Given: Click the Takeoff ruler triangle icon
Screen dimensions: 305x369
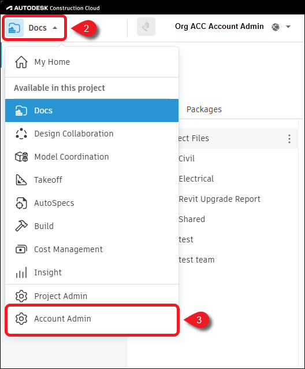Looking at the screenshot, I should 21,180.
